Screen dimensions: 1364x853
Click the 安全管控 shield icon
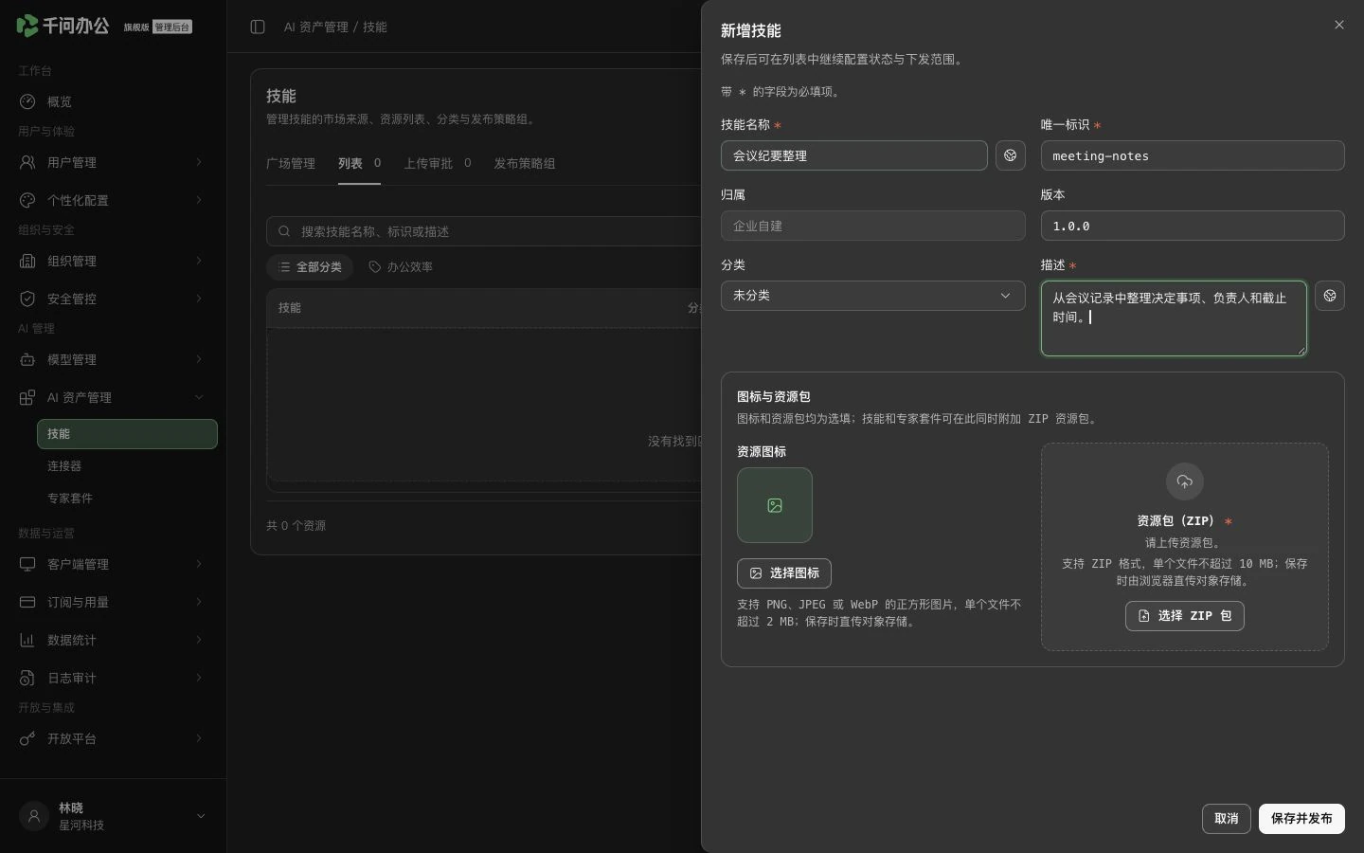[x=27, y=299]
